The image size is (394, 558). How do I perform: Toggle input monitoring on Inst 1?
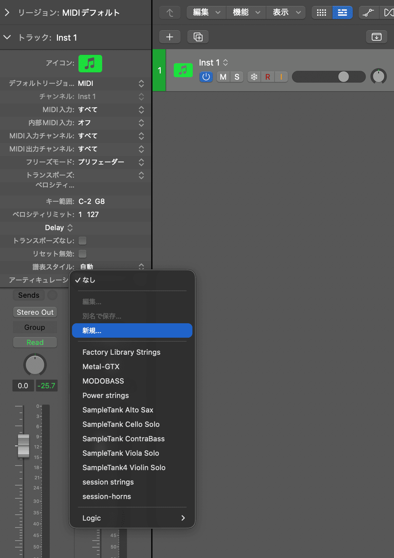[281, 77]
